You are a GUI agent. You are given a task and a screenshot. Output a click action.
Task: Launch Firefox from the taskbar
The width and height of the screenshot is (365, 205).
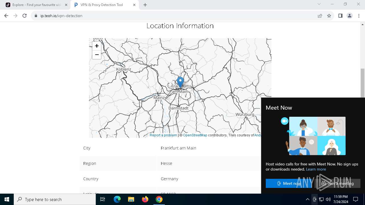pos(145,199)
